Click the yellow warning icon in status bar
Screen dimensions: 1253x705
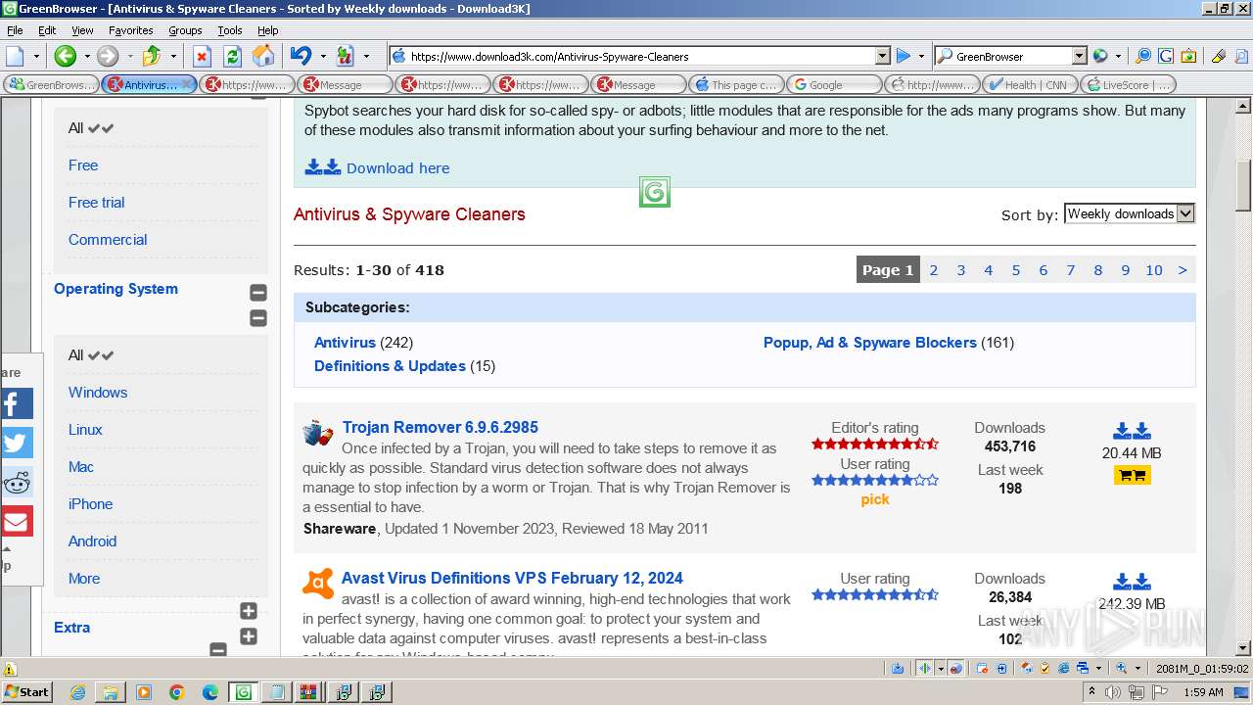point(10,669)
